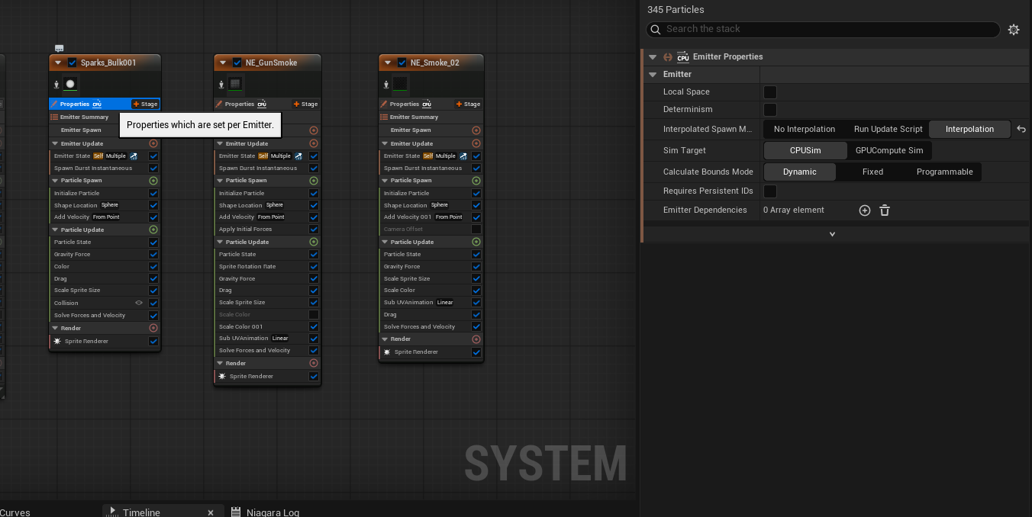The width and height of the screenshot is (1032, 517).
Task: Open NE_GunSmoke Emitter State scratch icon
Action: tap(298, 156)
